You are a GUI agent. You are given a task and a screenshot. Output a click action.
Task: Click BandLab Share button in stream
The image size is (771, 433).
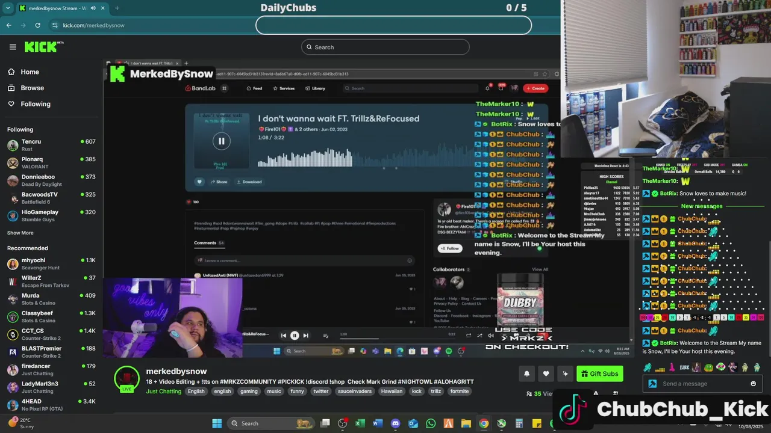click(x=219, y=182)
